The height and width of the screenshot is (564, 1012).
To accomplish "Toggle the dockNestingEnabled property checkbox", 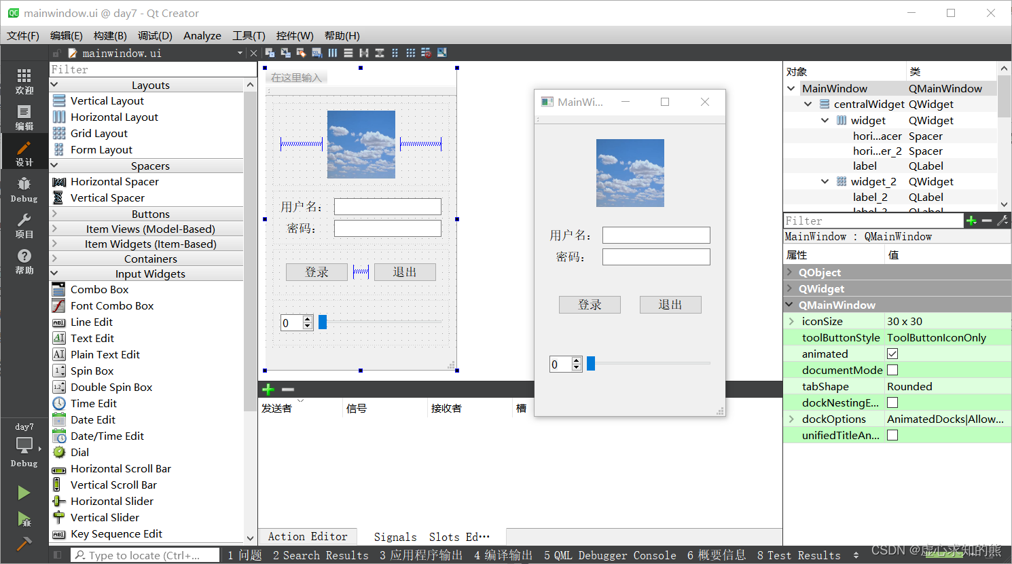I will click(x=892, y=402).
